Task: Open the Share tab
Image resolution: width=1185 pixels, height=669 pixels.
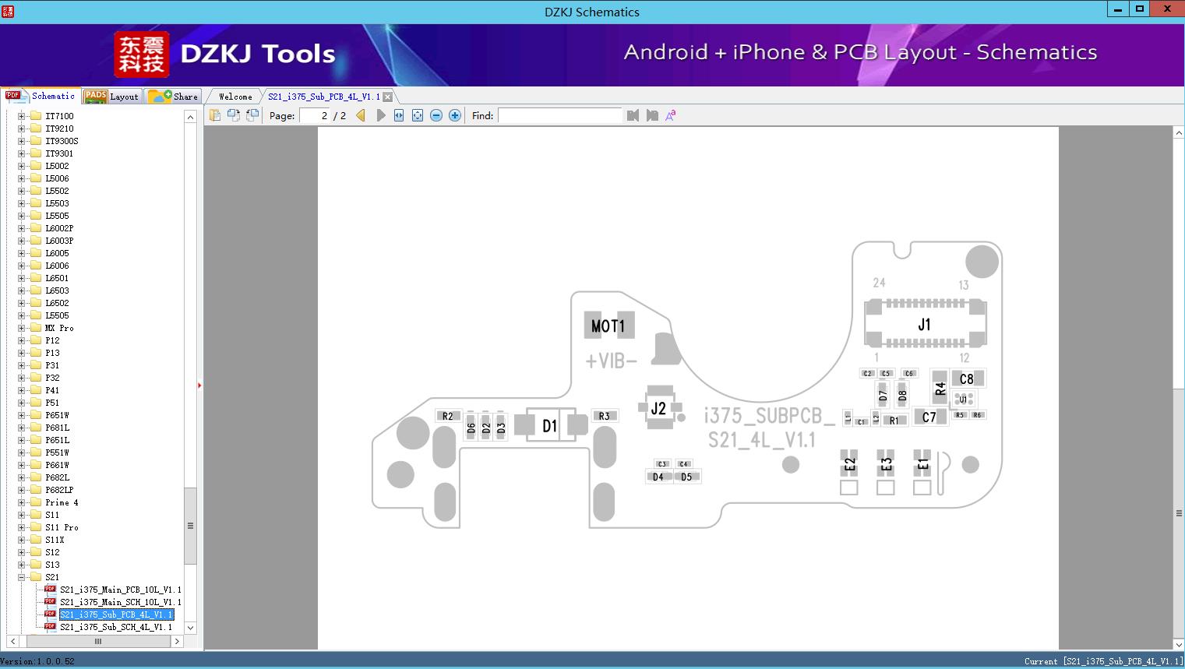Action: [174, 97]
